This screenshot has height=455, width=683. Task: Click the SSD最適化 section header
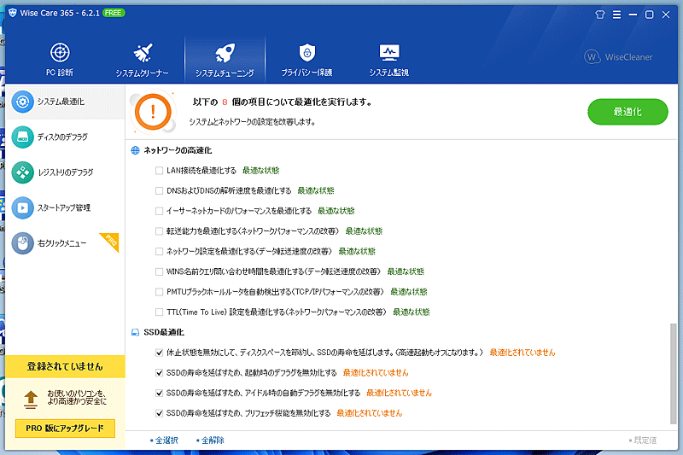(164, 332)
